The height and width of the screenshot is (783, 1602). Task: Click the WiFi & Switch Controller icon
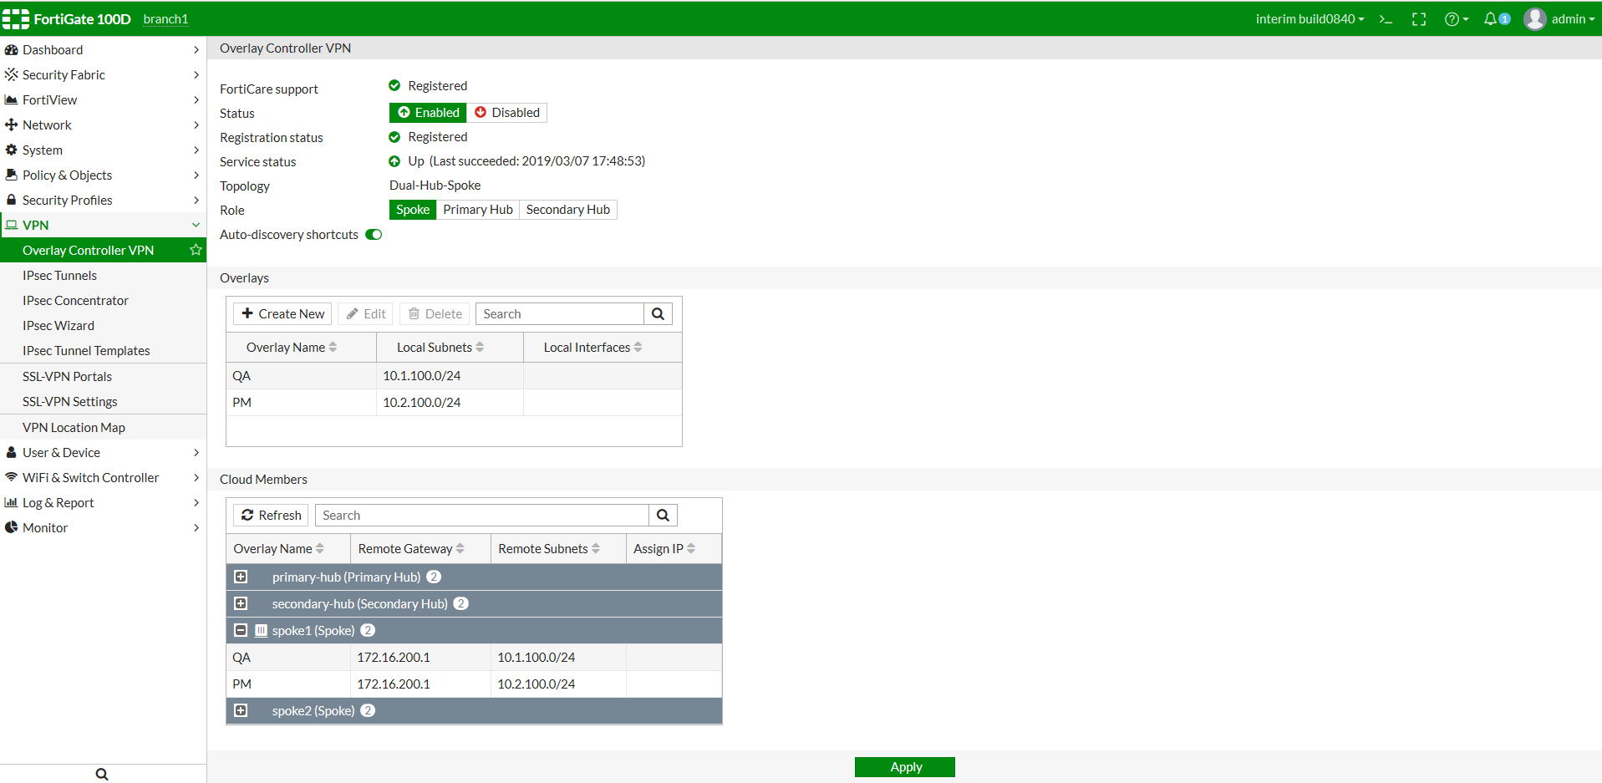pos(11,477)
